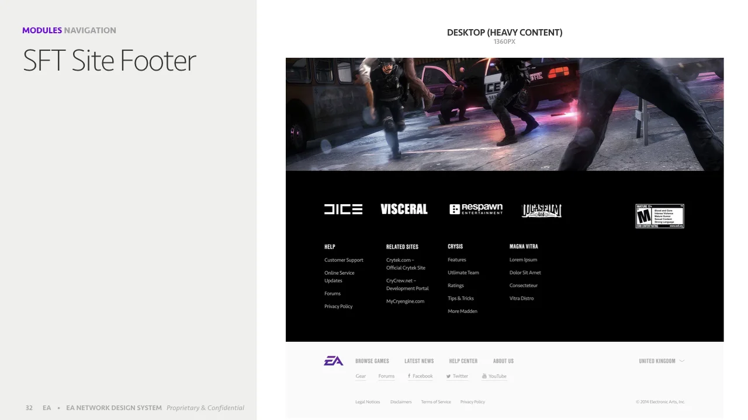This screenshot has height=420, width=748.
Task: Click the Consecteteur link
Action: click(x=524, y=286)
